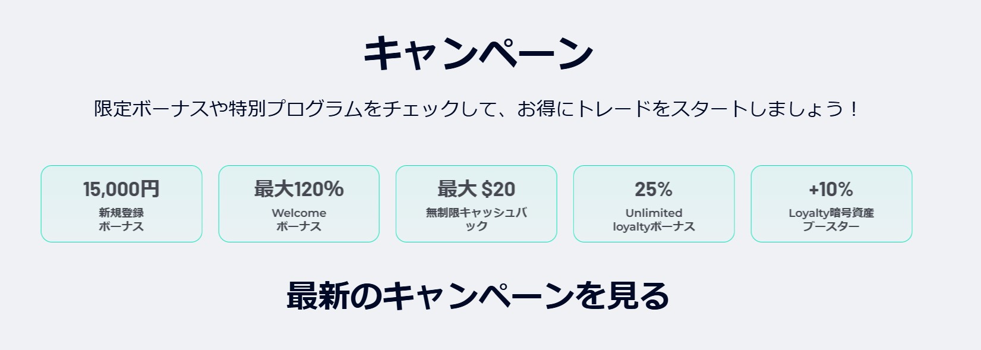The width and height of the screenshot is (981, 350).
Task: Click ボーナス under 新規登録
Action: point(121,226)
